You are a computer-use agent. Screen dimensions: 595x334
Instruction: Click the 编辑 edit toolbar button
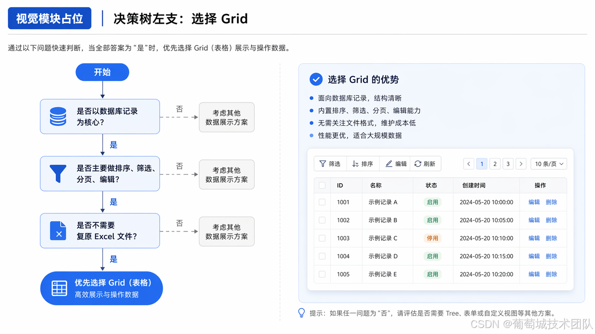point(396,164)
